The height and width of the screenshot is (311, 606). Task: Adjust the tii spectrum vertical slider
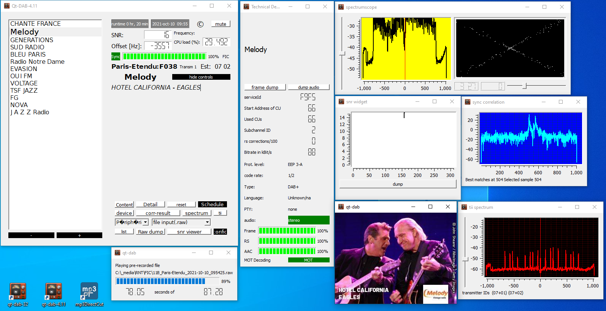click(465, 259)
